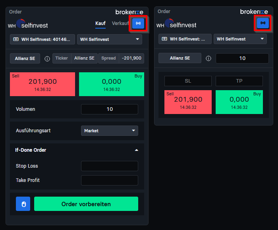Viewport: 278px width, 230px height.
Task: Click red Sell 201,900 tile in right panel
Action: click(188, 102)
